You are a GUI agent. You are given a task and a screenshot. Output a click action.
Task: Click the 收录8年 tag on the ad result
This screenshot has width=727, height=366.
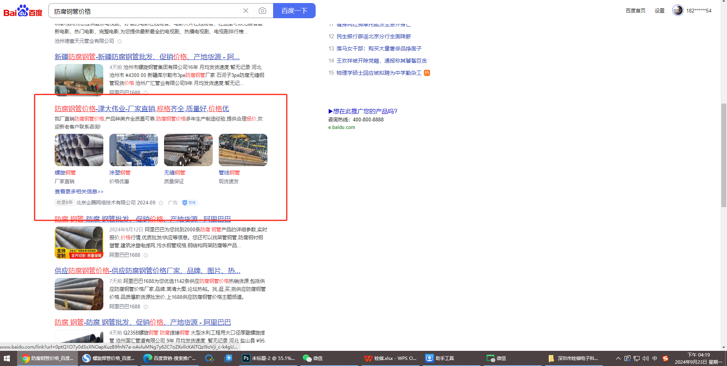pos(65,203)
